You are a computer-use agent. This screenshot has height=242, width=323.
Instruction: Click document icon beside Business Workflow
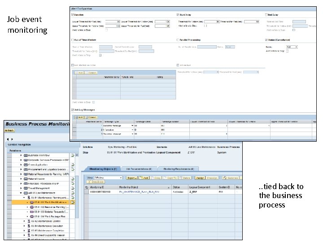73,156
